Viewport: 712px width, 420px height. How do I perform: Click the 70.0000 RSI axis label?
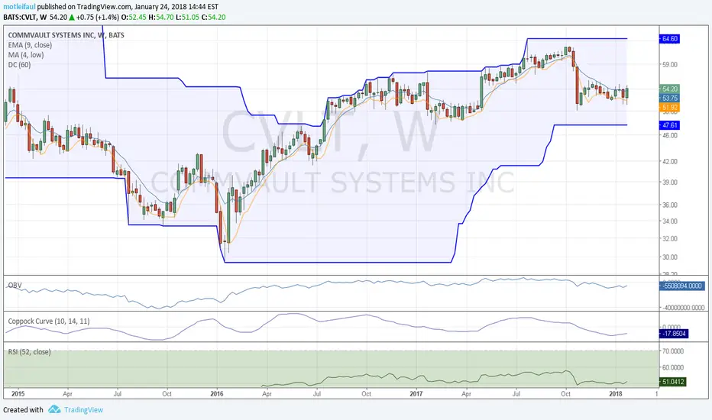pos(672,351)
